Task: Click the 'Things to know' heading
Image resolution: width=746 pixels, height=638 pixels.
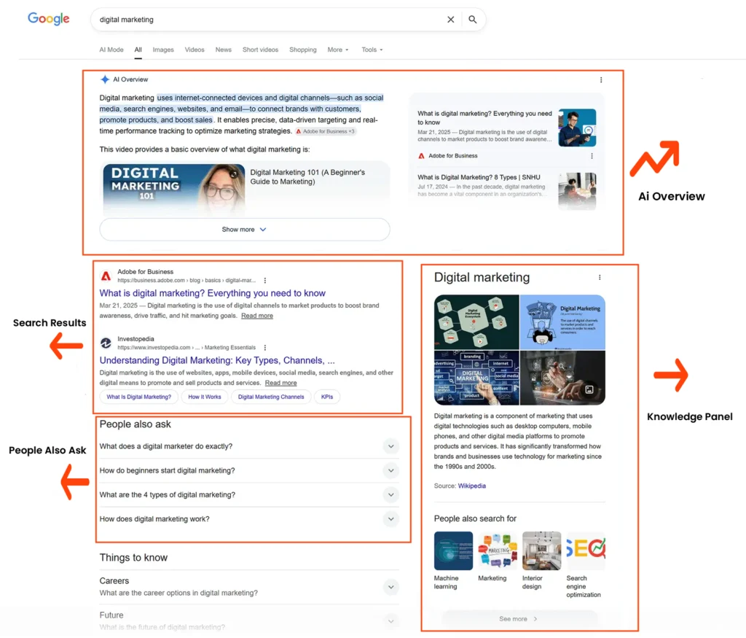Action: 133,558
